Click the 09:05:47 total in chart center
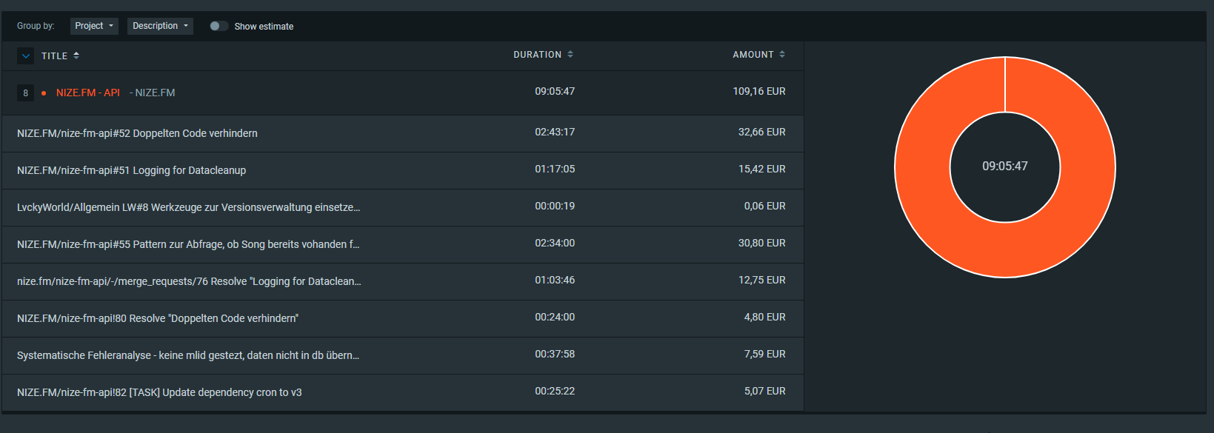Viewport: 1214px width, 433px height. click(x=1004, y=167)
